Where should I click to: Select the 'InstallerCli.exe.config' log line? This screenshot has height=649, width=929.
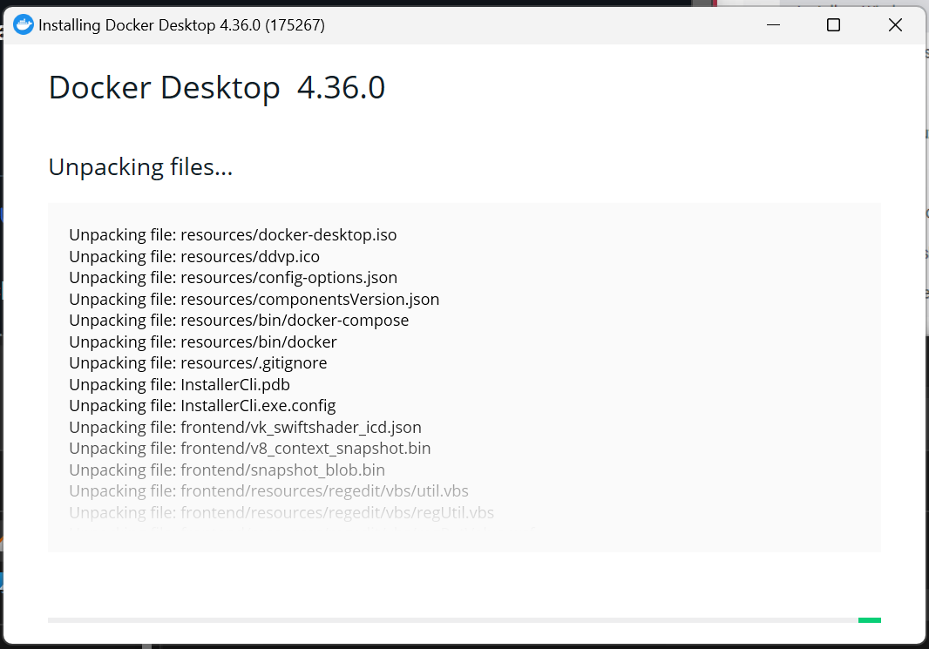203,406
